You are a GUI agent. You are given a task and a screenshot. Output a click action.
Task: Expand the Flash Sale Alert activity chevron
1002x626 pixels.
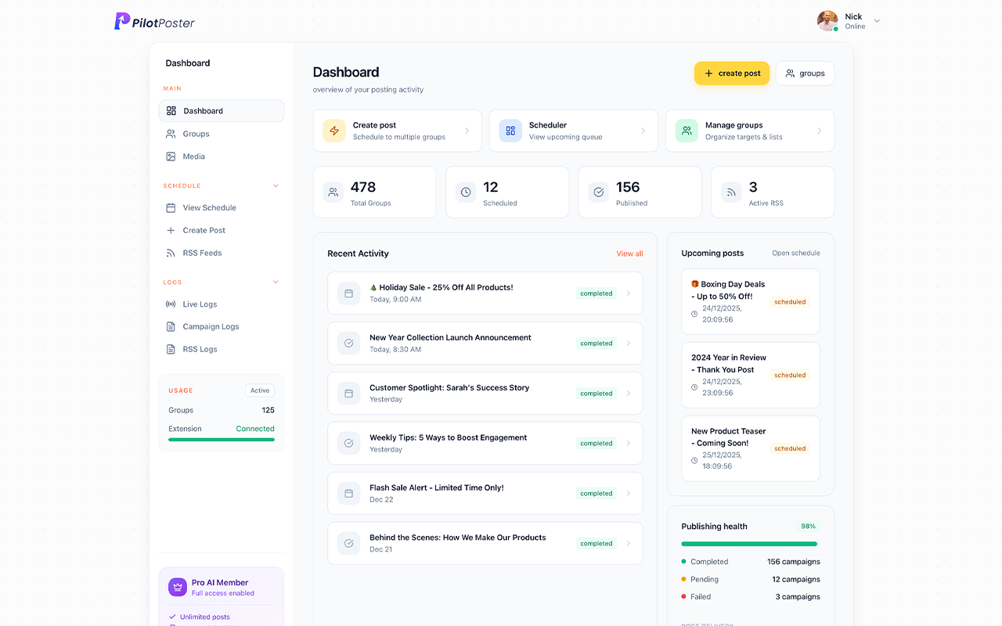point(629,494)
